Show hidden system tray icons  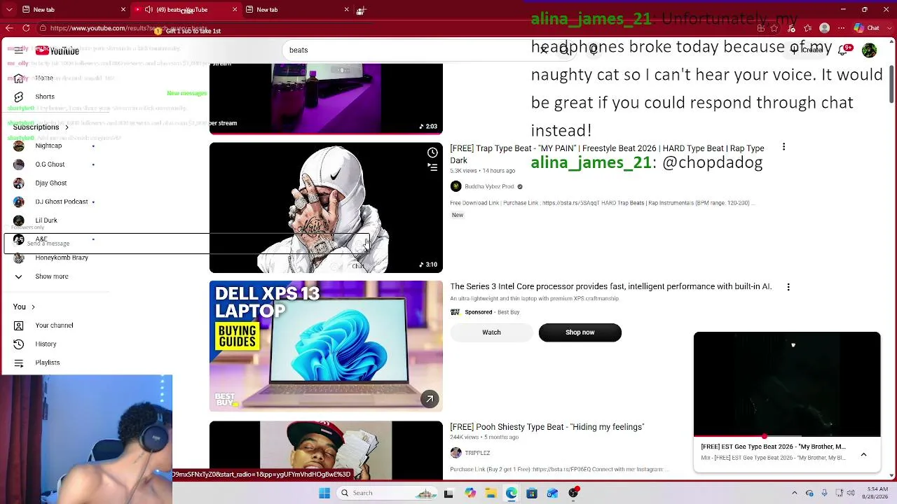click(795, 493)
